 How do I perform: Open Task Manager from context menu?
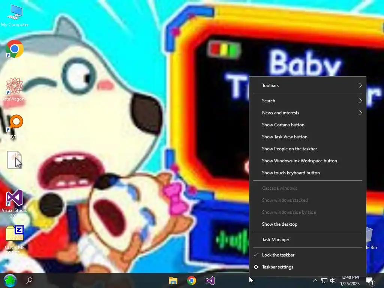307,240
